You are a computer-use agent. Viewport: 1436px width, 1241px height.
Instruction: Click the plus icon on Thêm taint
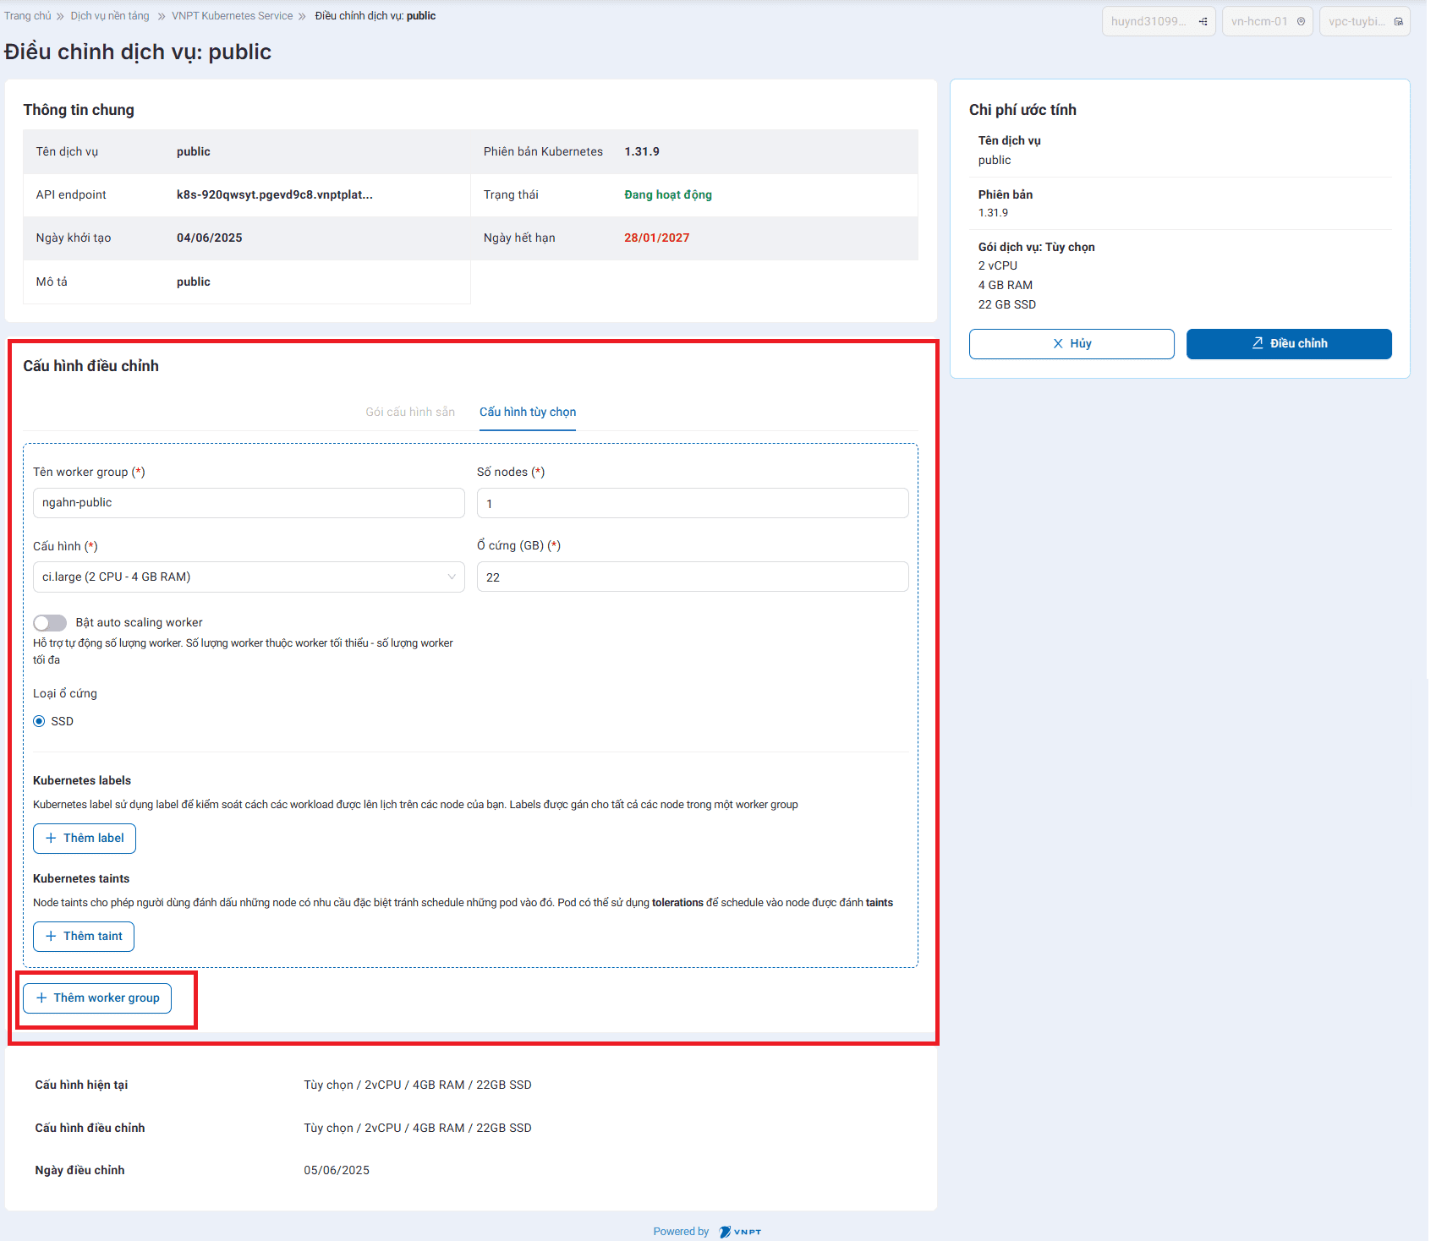click(51, 936)
